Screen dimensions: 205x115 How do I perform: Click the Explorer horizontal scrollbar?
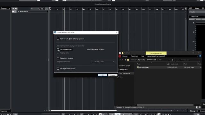point(165,105)
